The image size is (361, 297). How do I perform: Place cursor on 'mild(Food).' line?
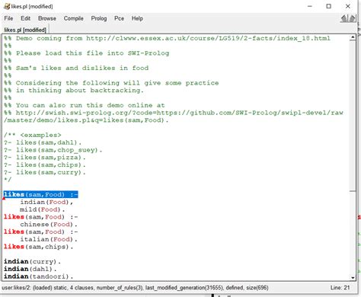(x=42, y=209)
